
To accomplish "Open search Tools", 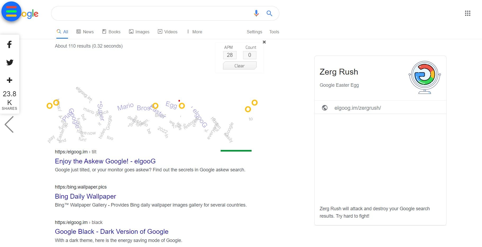I will 274,32.
